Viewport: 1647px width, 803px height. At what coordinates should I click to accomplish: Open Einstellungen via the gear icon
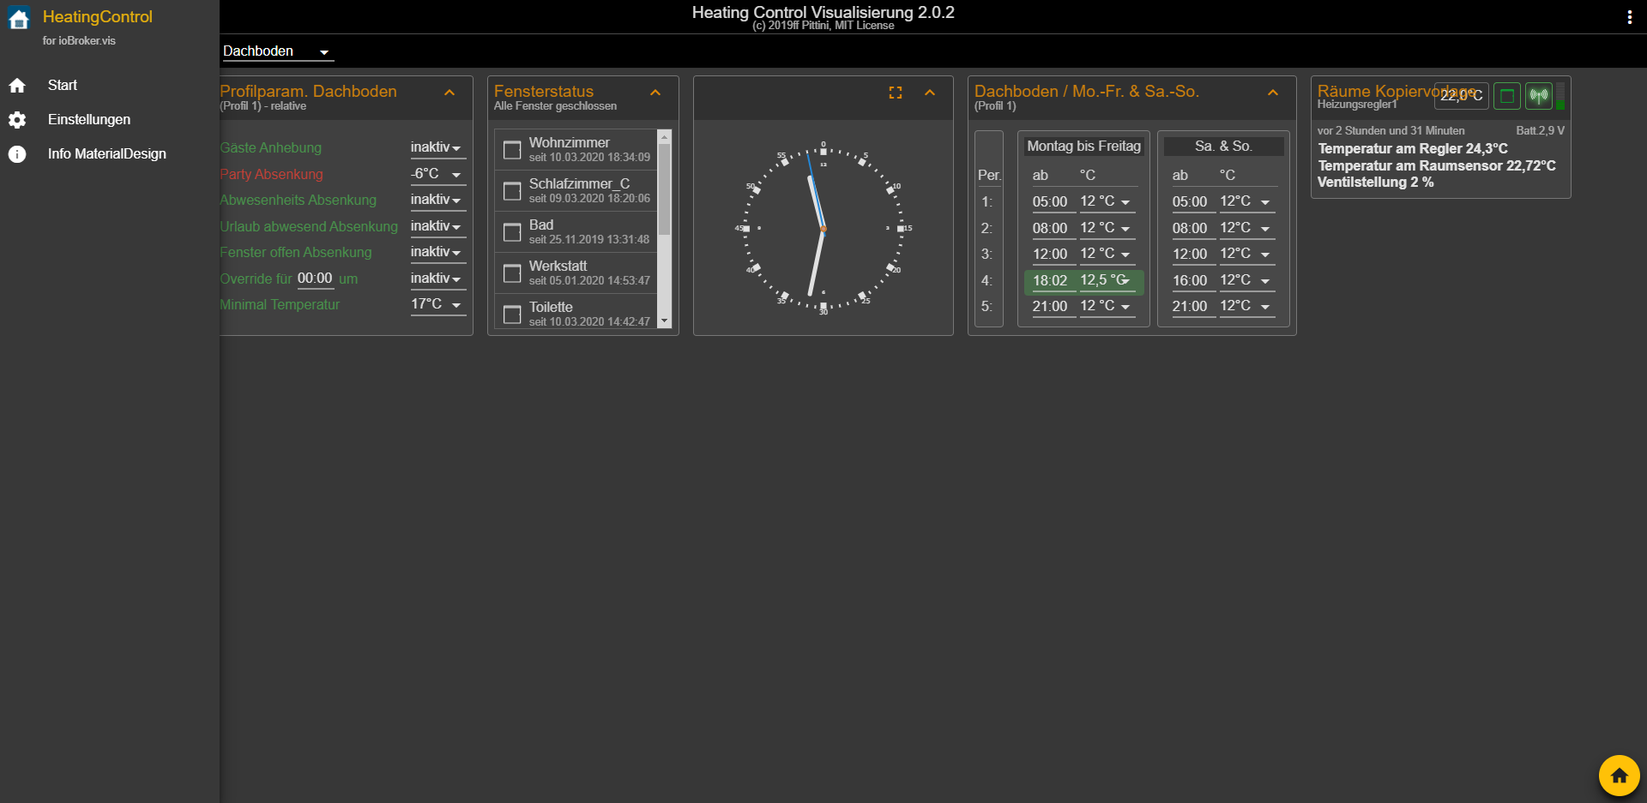pos(17,120)
